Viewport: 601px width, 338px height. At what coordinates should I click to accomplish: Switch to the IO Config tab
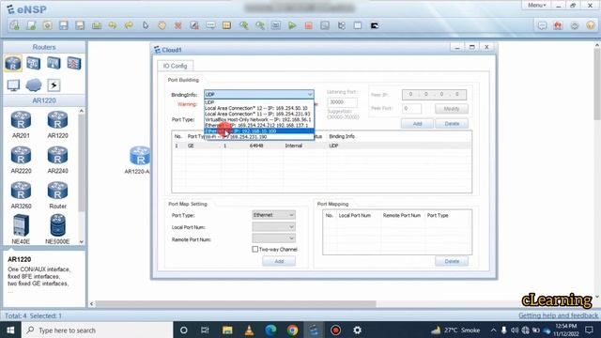176,66
